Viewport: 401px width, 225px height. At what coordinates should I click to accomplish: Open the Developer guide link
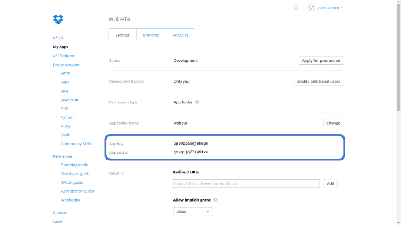tap(75, 173)
